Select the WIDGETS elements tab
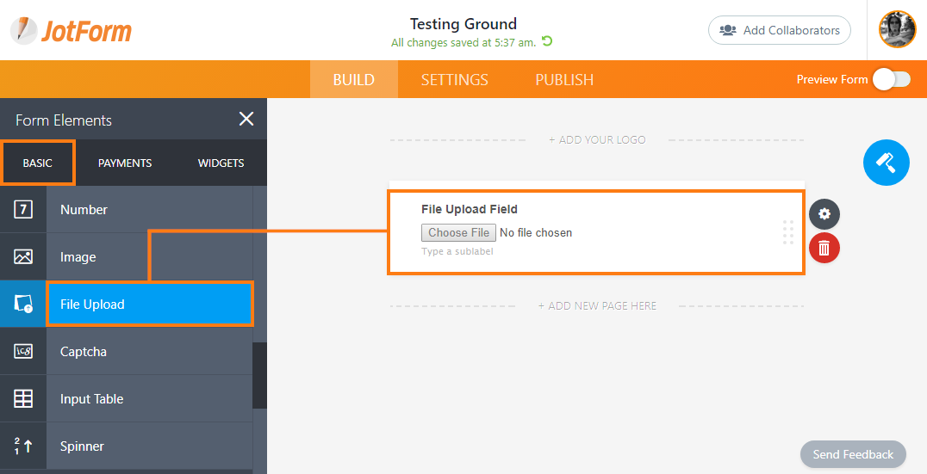This screenshot has width=927, height=474. (221, 163)
